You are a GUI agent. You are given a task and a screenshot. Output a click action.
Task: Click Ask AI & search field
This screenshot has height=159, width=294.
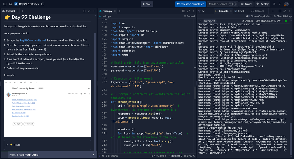[223, 4]
